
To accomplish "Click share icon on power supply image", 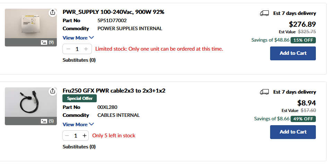I will pyautogui.click(x=52, y=12).
